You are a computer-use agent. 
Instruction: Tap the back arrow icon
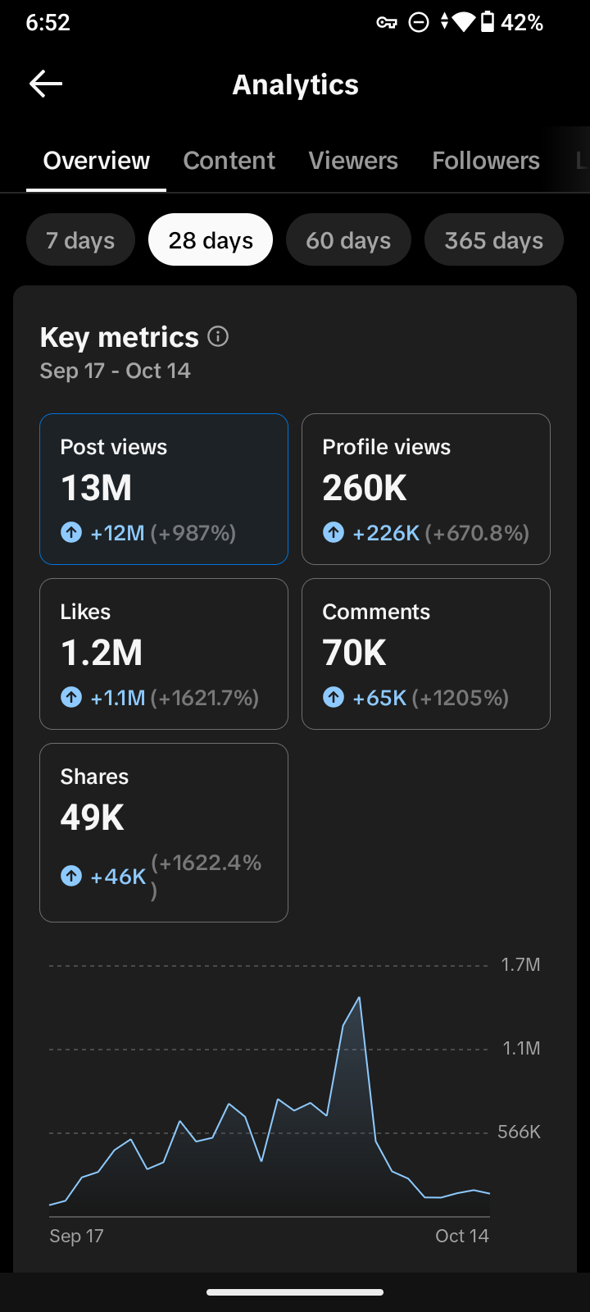click(x=46, y=84)
